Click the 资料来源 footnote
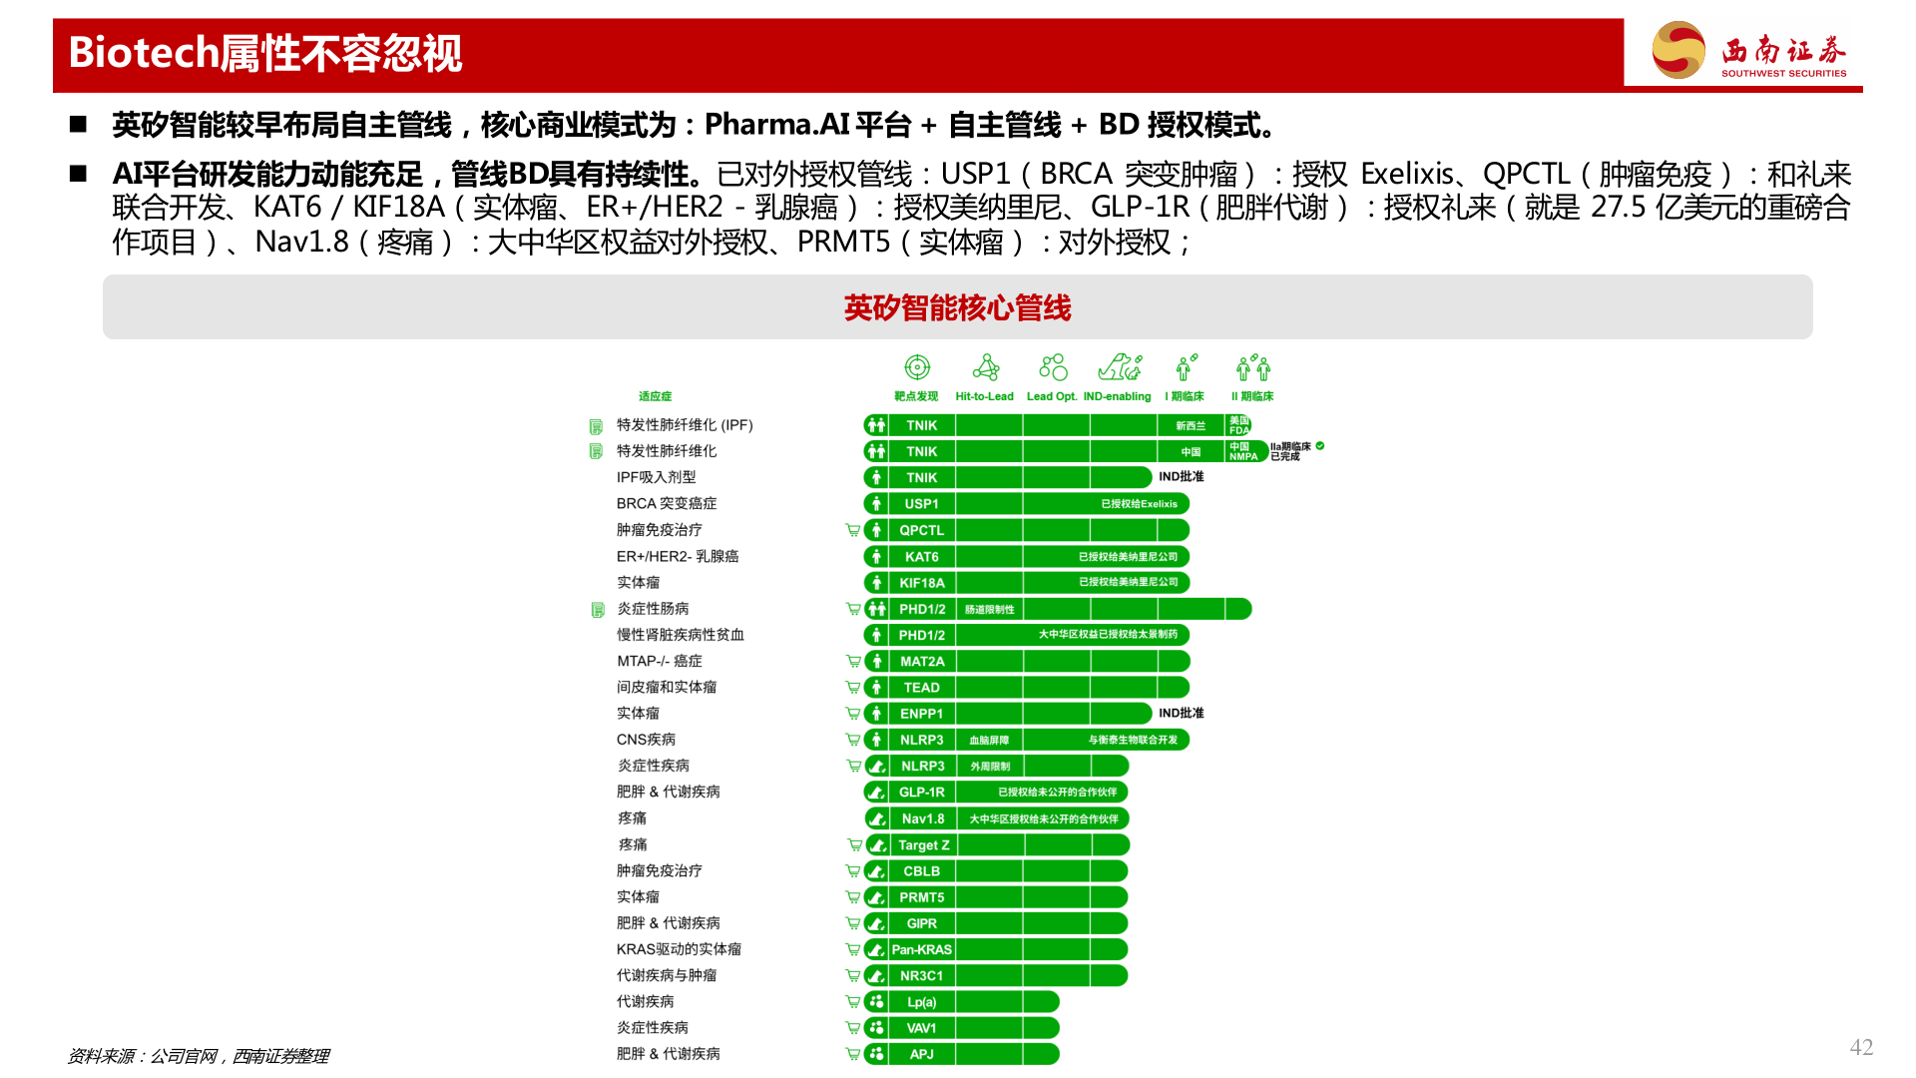The image size is (1916, 1078). pos(199,1056)
